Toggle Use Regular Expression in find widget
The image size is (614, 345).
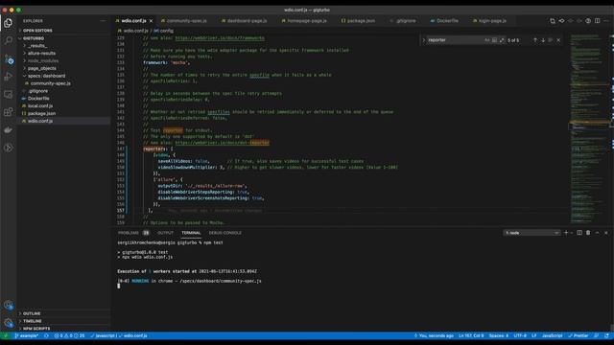pyautogui.click(x=502, y=40)
